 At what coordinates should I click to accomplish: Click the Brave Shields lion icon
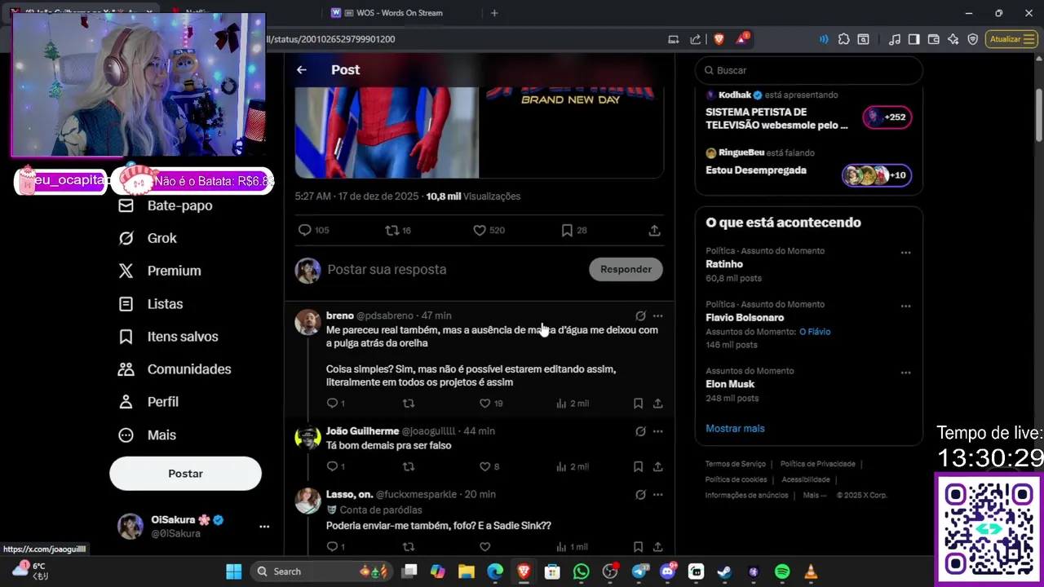(x=719, y=39)
